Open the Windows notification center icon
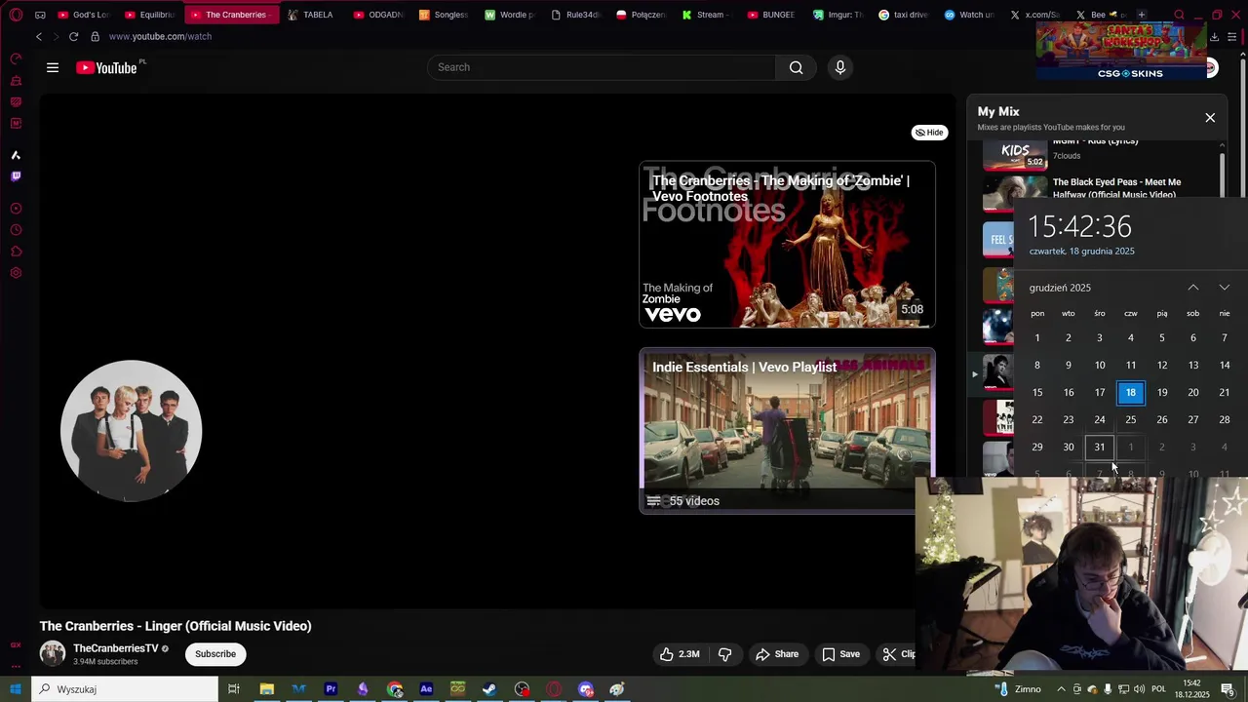Image resolution: width=1248 pixels, height=702 pixels. pos(1228,689)
